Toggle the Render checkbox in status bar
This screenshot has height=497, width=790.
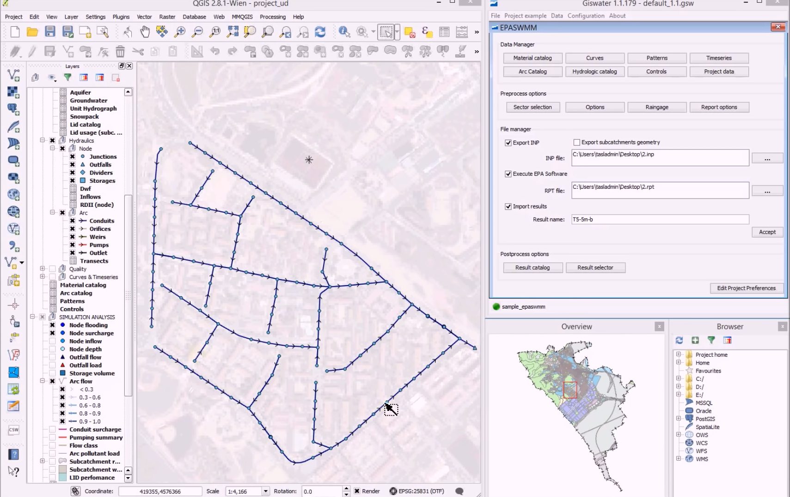pyautogui.click(x=357, y=491)
